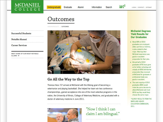This screenshot has width=163, height=122.
Task: Open the Alumni navigation item
Action: 81,7
